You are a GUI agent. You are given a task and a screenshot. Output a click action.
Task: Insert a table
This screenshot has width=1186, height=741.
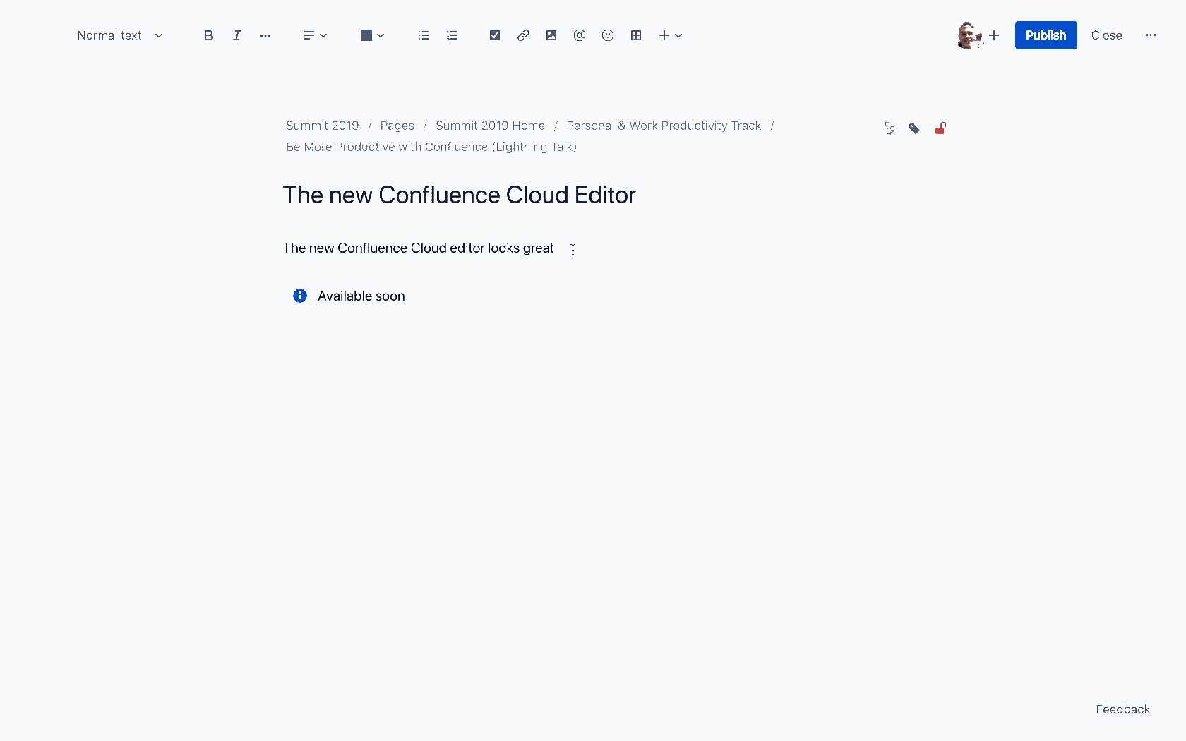636,35
